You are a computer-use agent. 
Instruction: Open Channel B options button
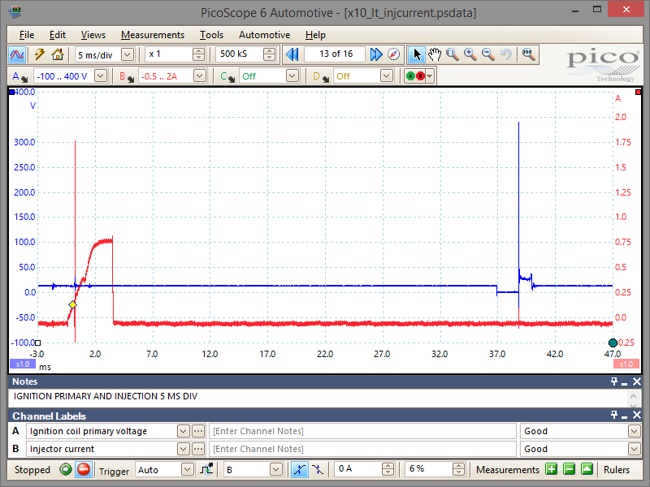pyautogui.click(x=127, y=76)
